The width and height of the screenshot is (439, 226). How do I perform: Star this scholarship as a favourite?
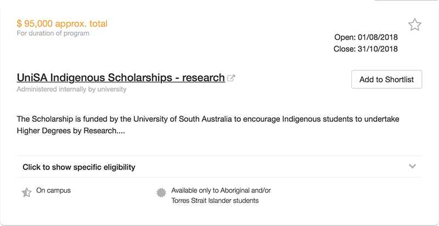coord(415,25)
